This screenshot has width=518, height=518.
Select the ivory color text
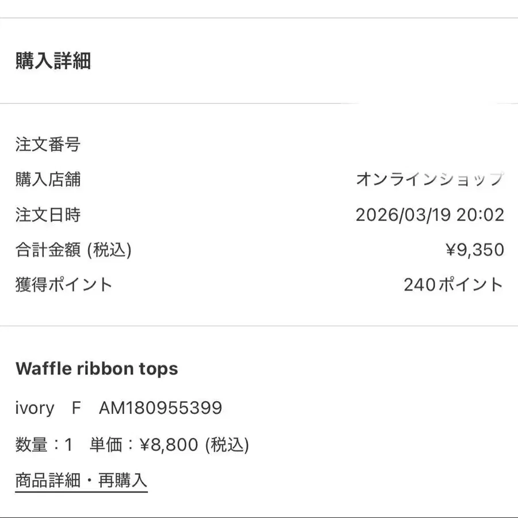coord(35,408)
